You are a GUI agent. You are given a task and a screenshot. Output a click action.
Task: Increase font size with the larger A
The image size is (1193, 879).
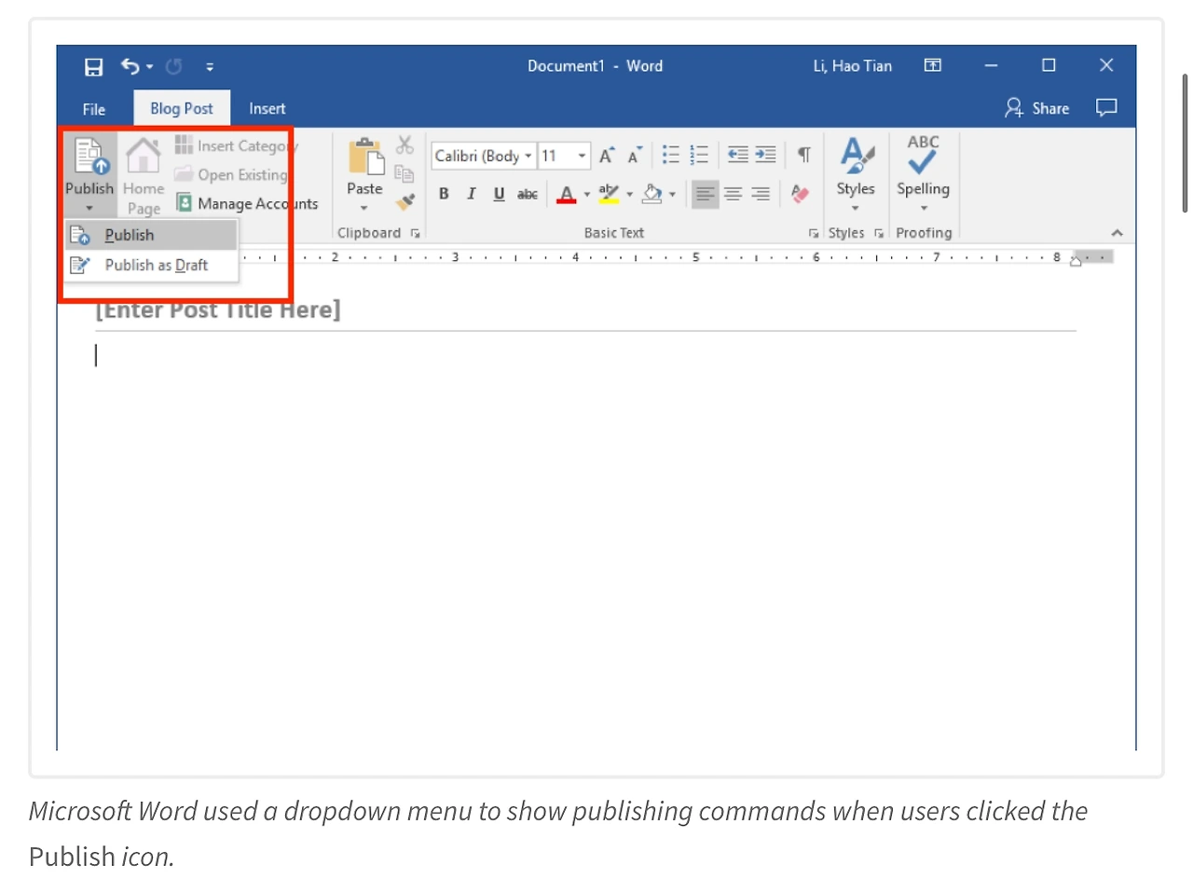tap(607, 156)
